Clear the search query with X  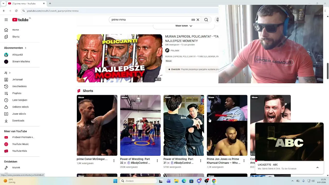[x=198, y=20]
